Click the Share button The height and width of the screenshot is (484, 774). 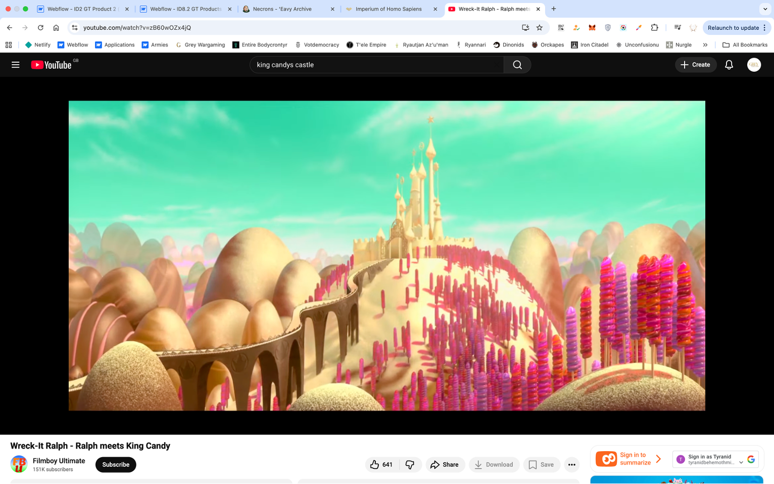(445, 465)
